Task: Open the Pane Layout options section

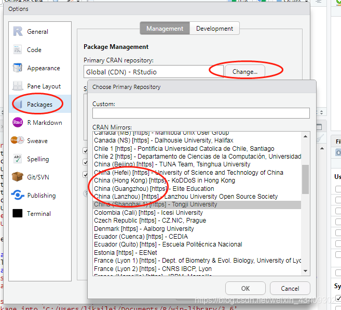Action: 40,86
